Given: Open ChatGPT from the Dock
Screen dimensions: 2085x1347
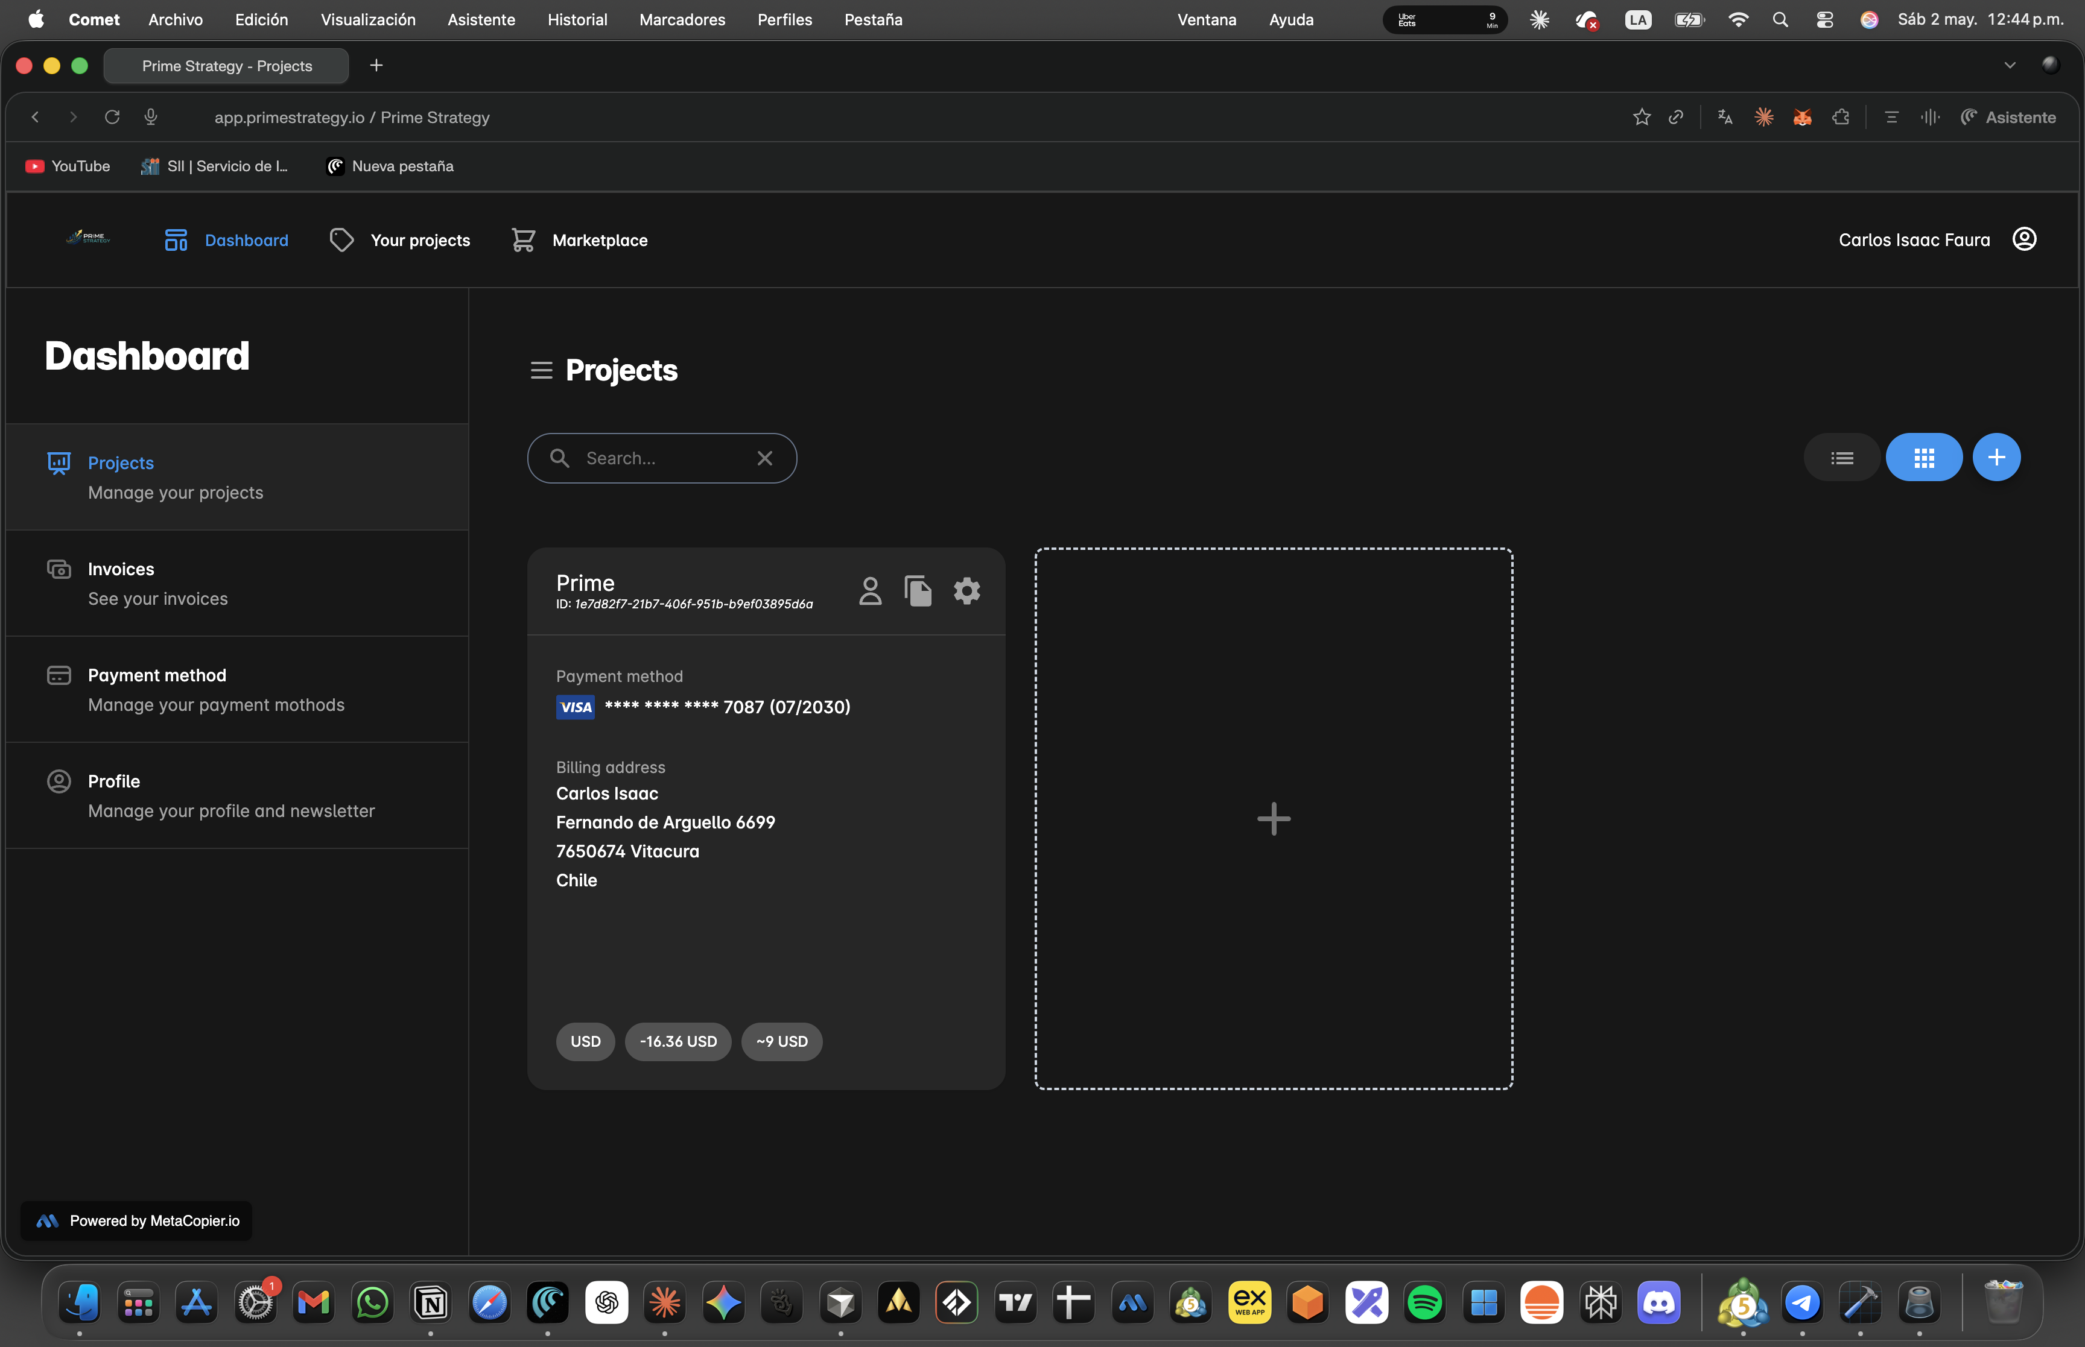Looking at the screenshot, I should 606,1303.
